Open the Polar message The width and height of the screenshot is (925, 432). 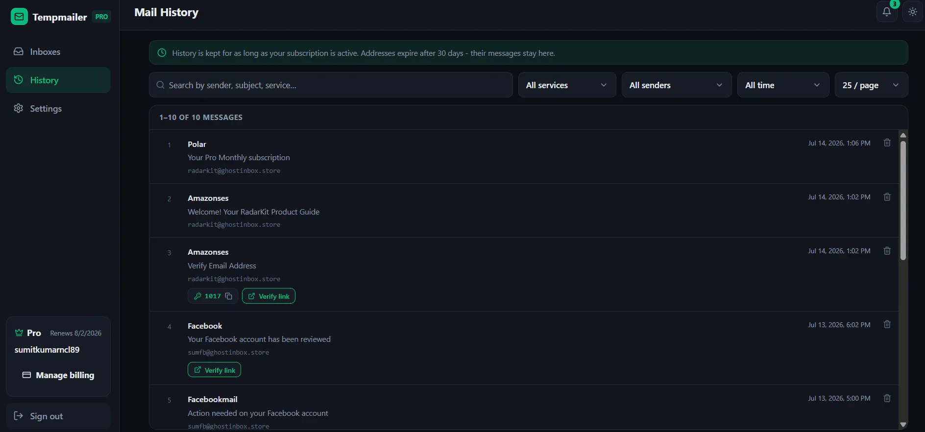524,157
